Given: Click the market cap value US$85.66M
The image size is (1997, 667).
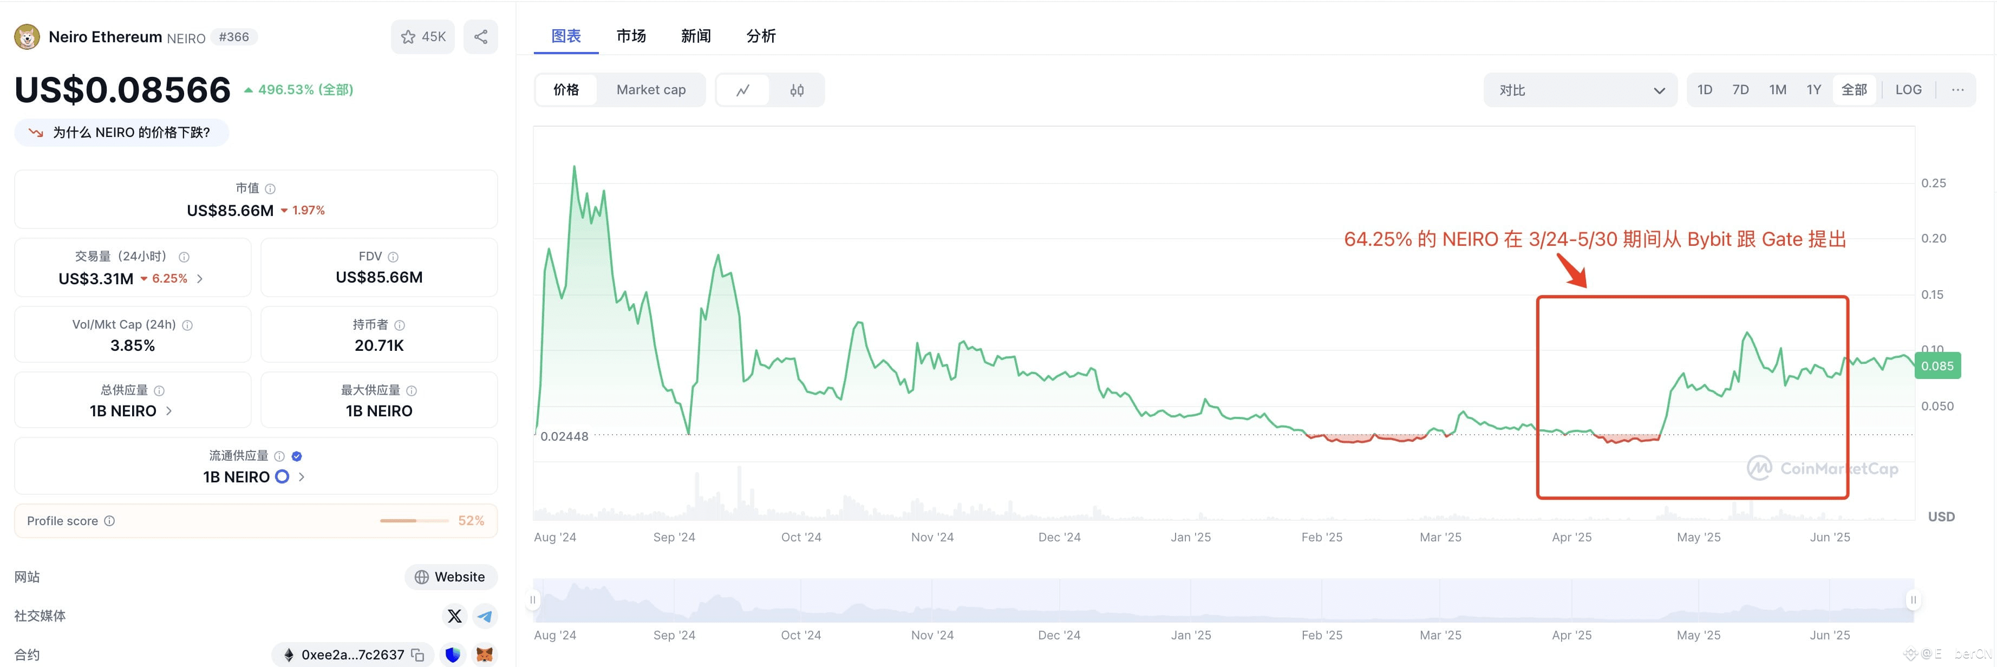Looking at the screenshot, I should (x=230, y=211).
